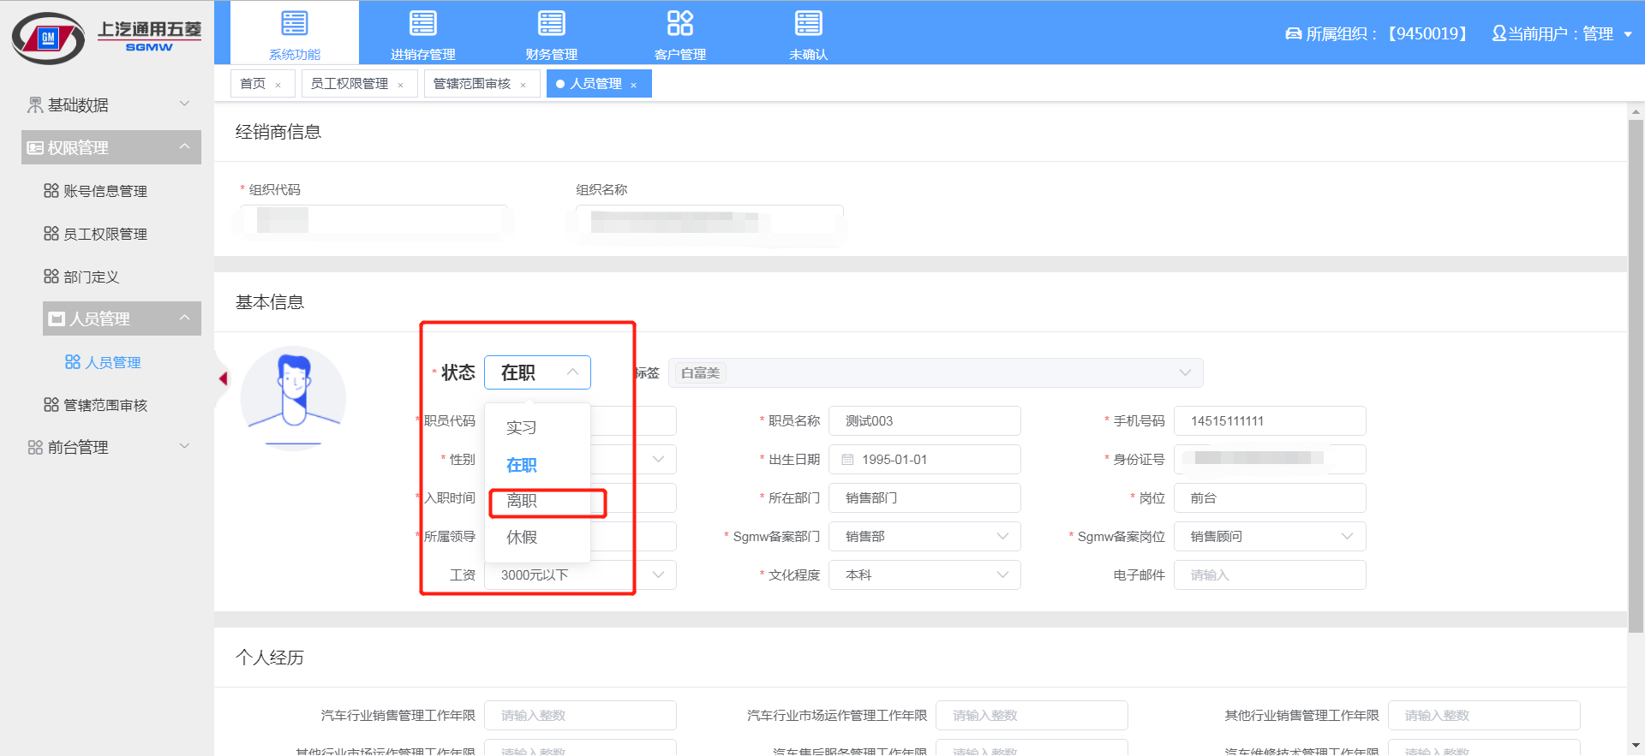The height and width of the screenshot is (756, 1645).
Task: Choose 在职 from the status list
Action: [537, 465]
